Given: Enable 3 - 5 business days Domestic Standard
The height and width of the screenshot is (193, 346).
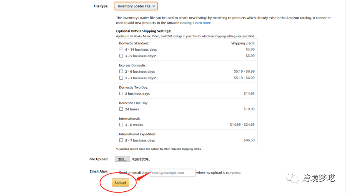Looking at the screenshot, I should [121, 56].
